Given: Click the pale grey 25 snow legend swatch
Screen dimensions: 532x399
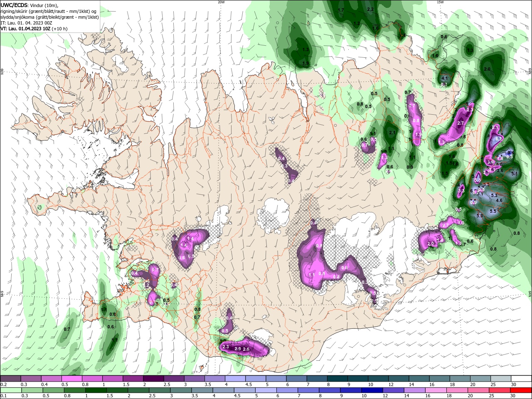Looking at the screenshot, I should click(501, 379).
